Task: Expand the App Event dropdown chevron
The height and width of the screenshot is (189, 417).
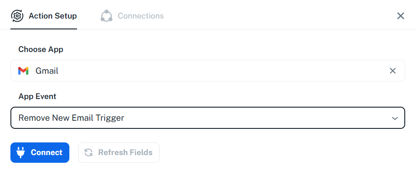Action: (x=395, y=118)
